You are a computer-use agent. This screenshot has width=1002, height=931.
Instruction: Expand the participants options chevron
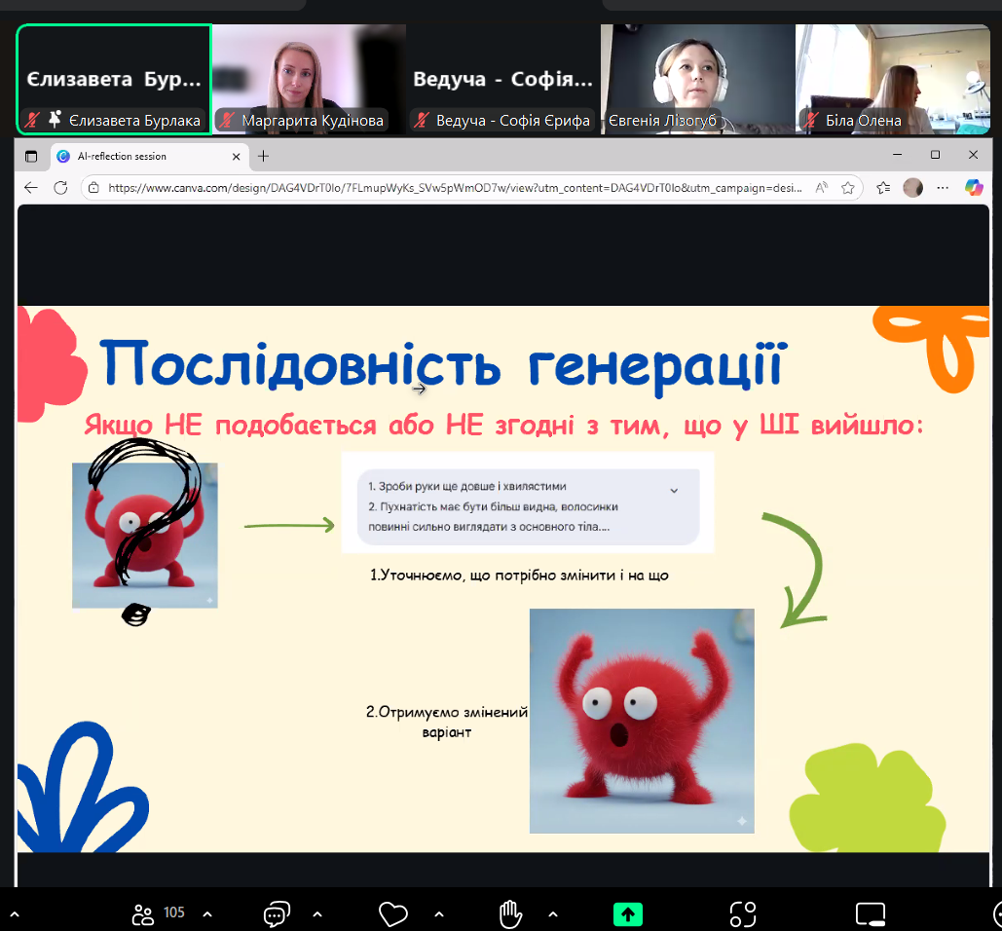click(206, 913)
